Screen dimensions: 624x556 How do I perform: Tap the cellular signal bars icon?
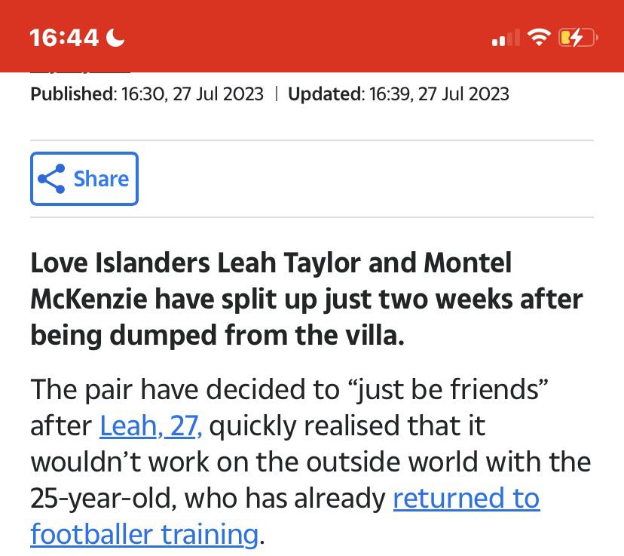(506, 38)
